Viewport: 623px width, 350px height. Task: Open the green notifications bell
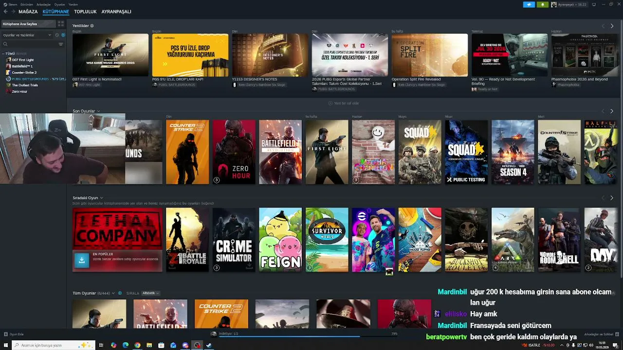543,4
